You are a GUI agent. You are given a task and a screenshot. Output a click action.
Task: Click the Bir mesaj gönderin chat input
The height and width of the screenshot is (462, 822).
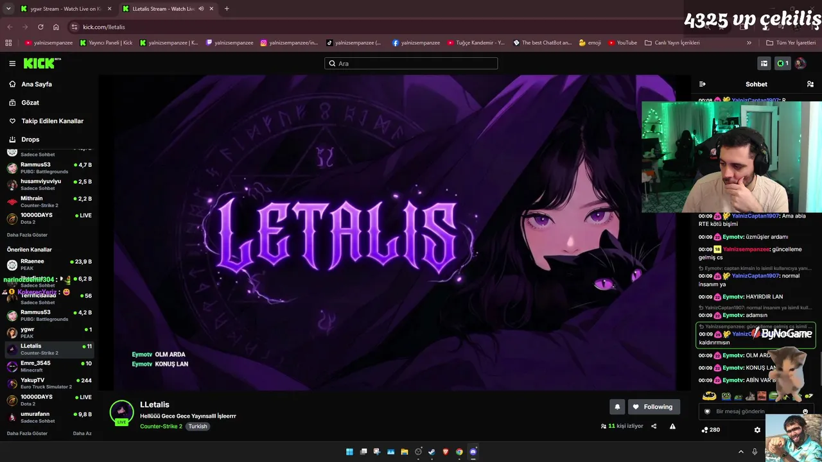click(x=757, y=412)
